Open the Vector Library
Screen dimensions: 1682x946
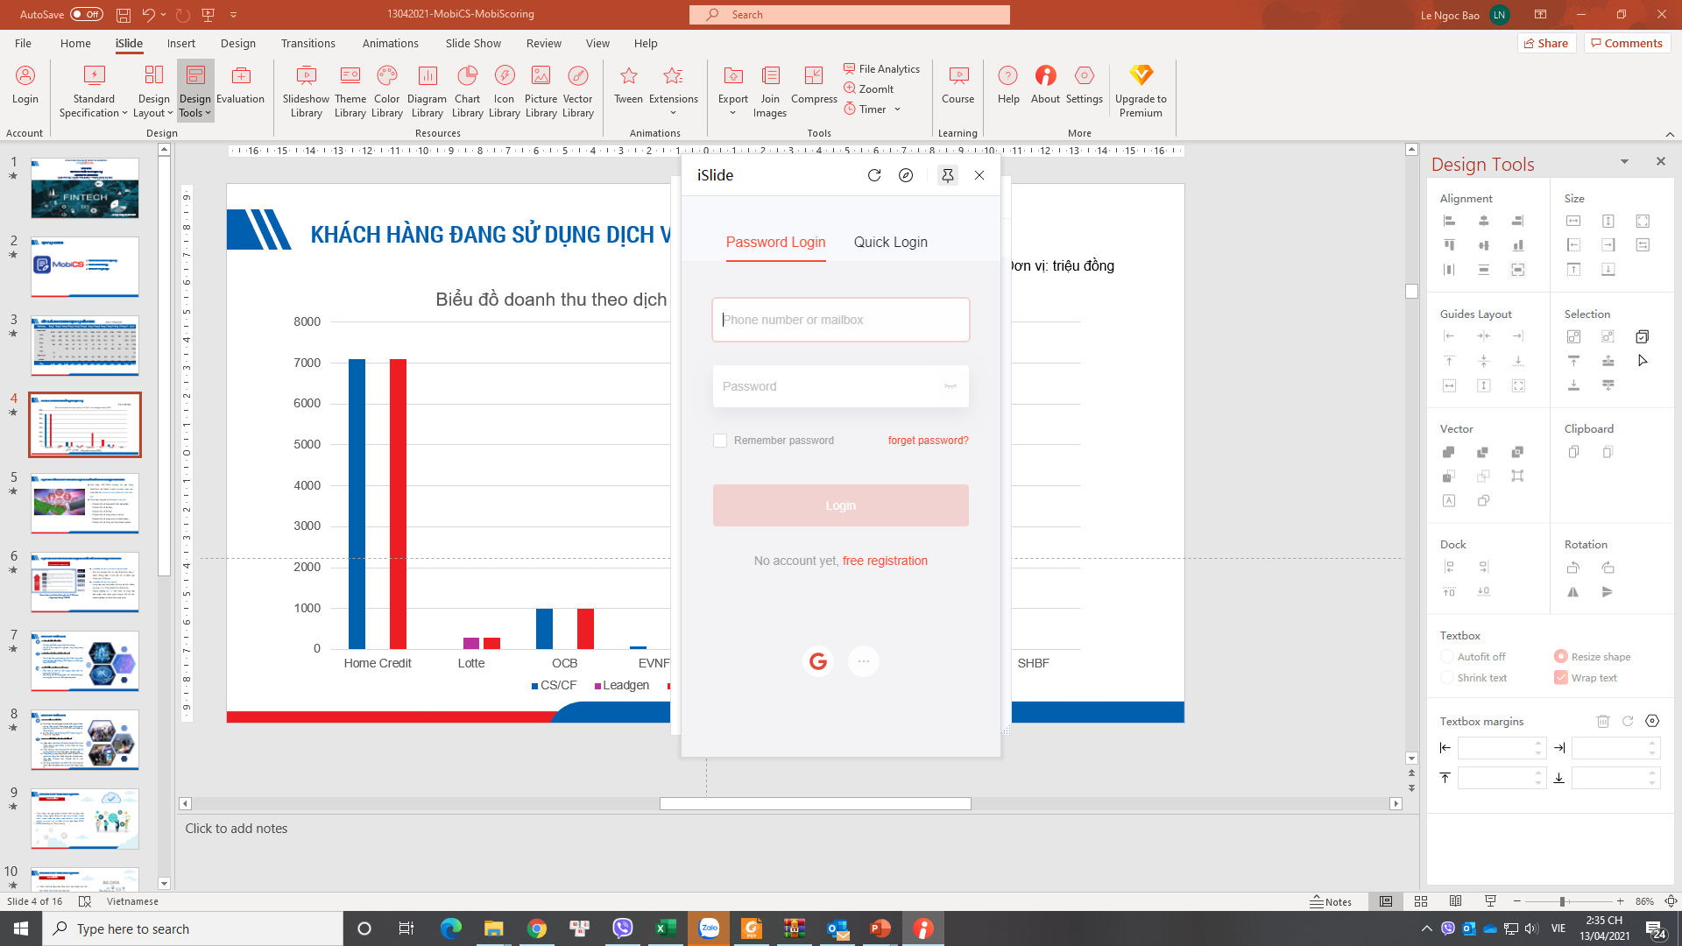pos(577,91)
